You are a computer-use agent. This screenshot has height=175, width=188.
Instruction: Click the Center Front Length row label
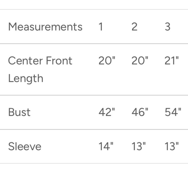[40, 69]
